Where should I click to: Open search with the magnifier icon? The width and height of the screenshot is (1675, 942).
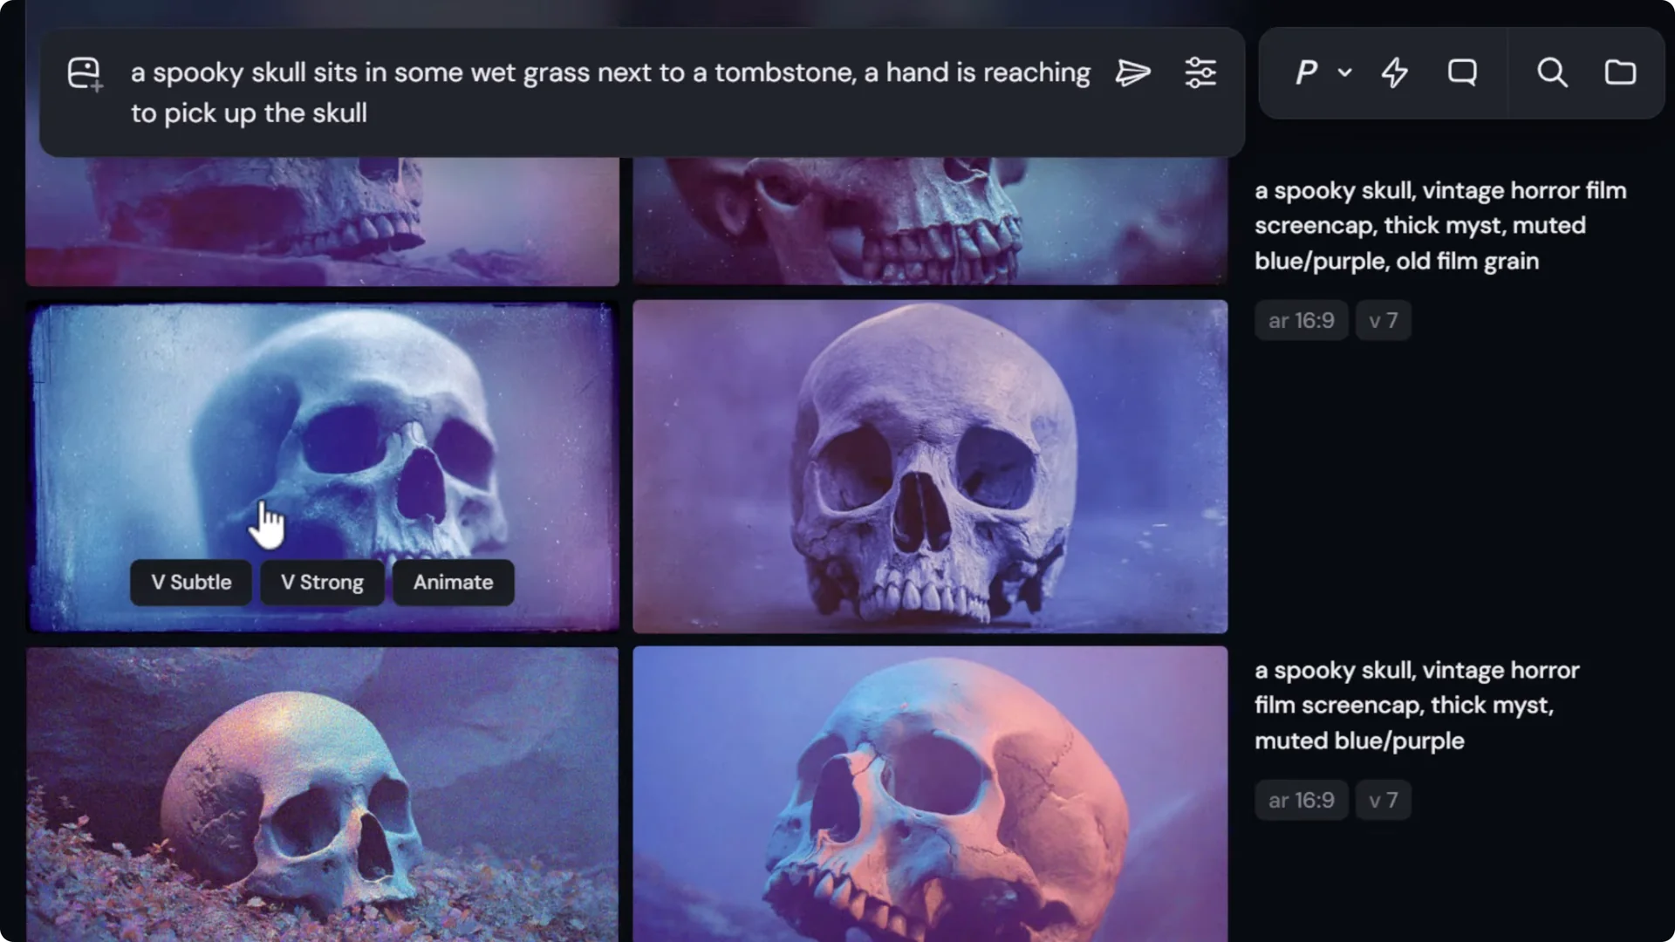coord(1551,73)
